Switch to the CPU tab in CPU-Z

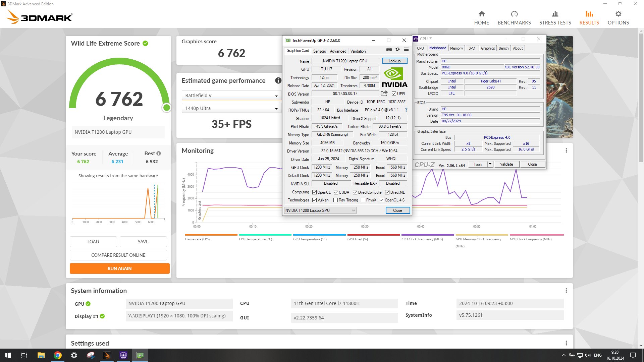point(420,48)
